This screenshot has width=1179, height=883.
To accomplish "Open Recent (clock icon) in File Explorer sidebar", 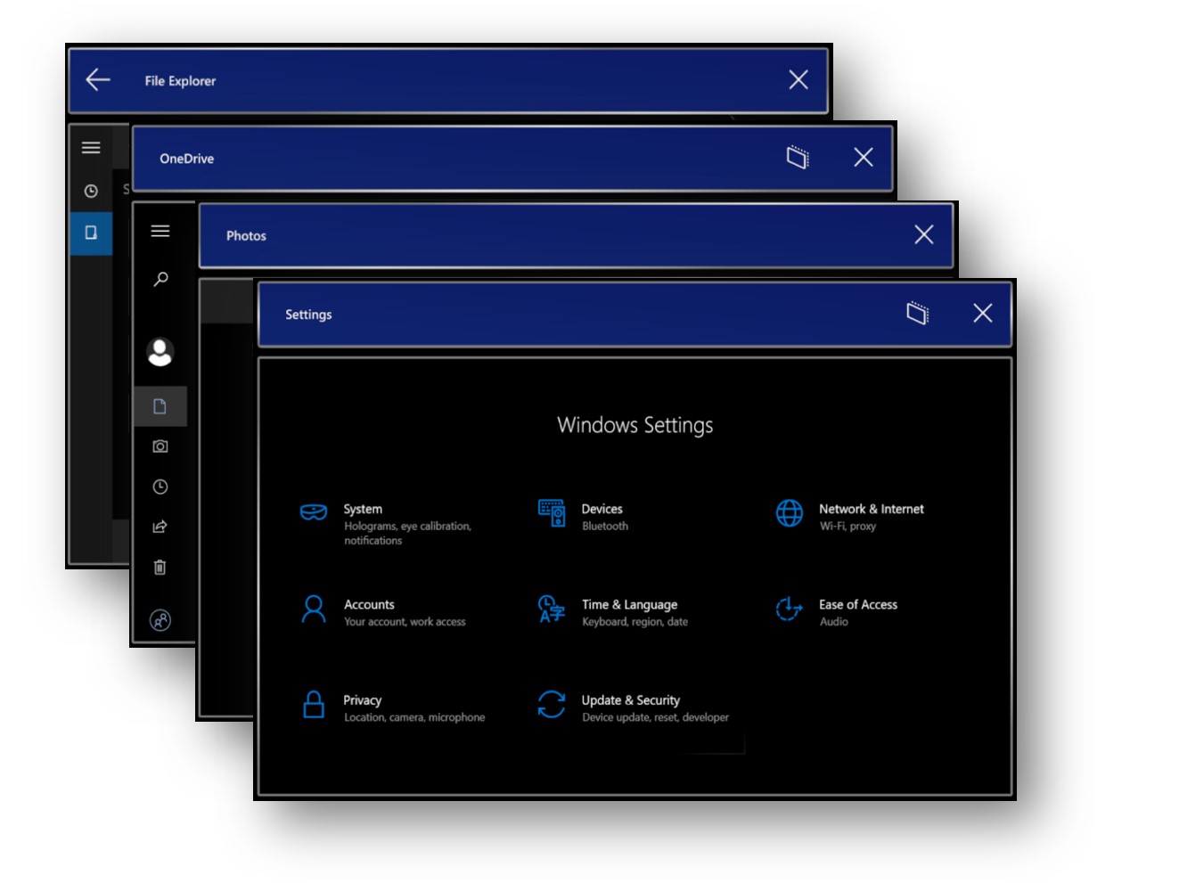I will 91,192.
